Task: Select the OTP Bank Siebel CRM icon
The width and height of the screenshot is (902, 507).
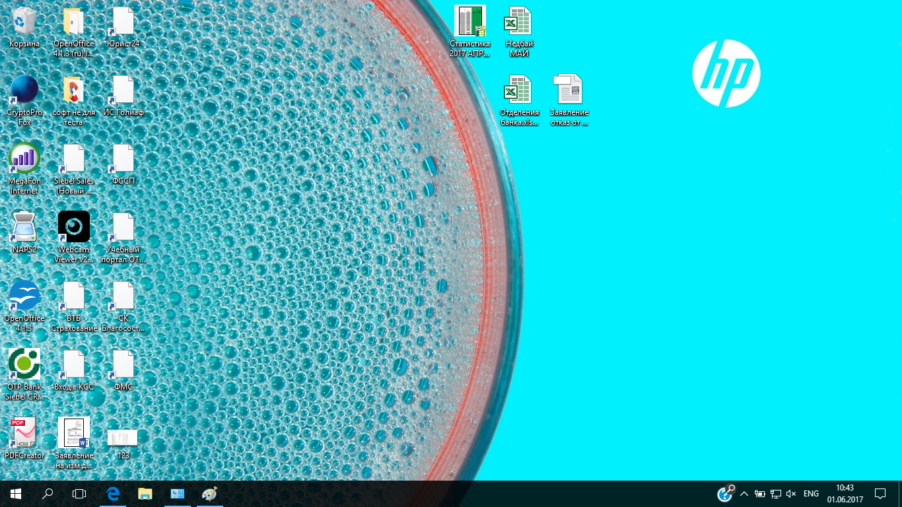Action: pyautogui.click(x=24, y=365)
